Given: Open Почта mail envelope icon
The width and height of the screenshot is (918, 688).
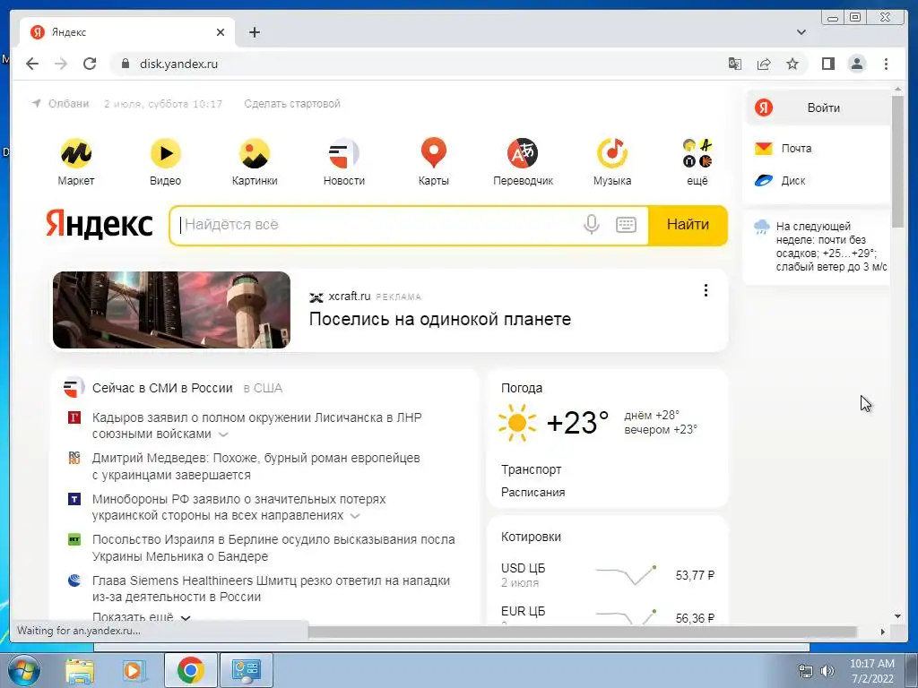Looking at the screenshot, I should click(764, 149).
